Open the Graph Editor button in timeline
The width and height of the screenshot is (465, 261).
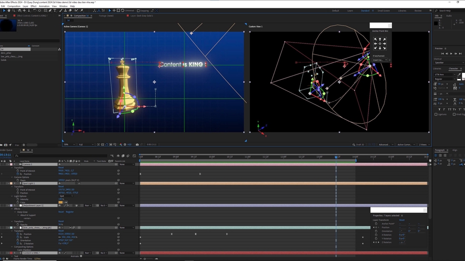coord(134,156)
